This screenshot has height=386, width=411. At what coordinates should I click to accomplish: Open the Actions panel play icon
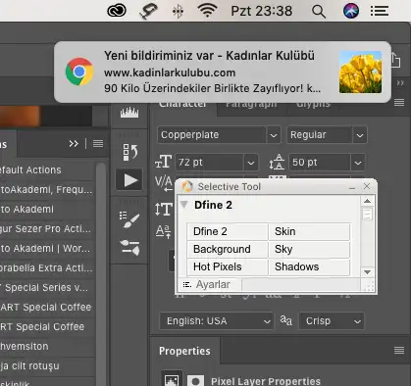pyautogui.click(x=129, y=180)
